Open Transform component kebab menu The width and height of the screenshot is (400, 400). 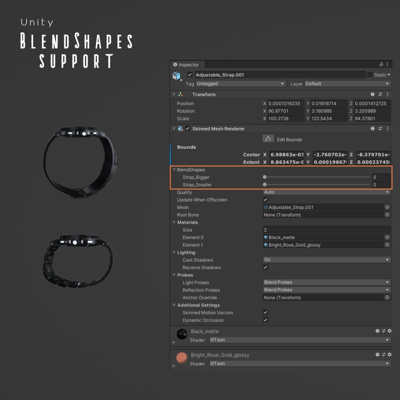pos(387,95)
